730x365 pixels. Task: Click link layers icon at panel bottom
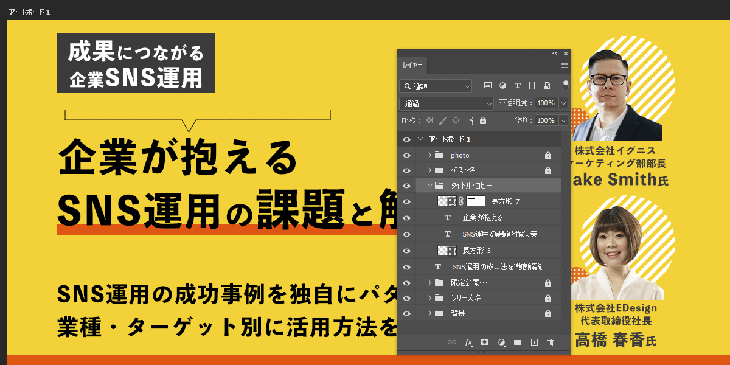click(x=452, y=342)
